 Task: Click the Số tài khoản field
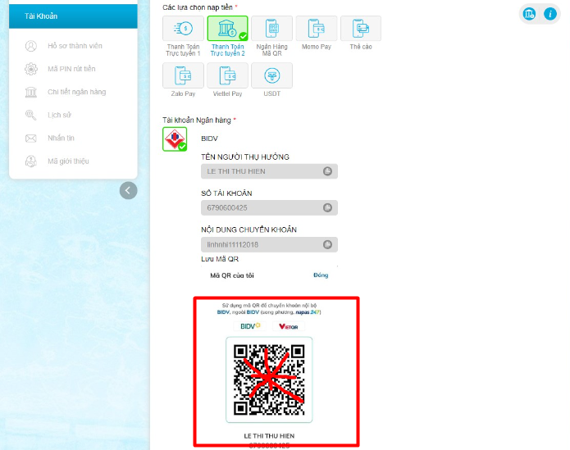[269, 207]
